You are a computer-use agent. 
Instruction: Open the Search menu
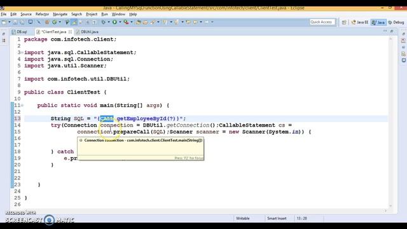coord(76,14)
